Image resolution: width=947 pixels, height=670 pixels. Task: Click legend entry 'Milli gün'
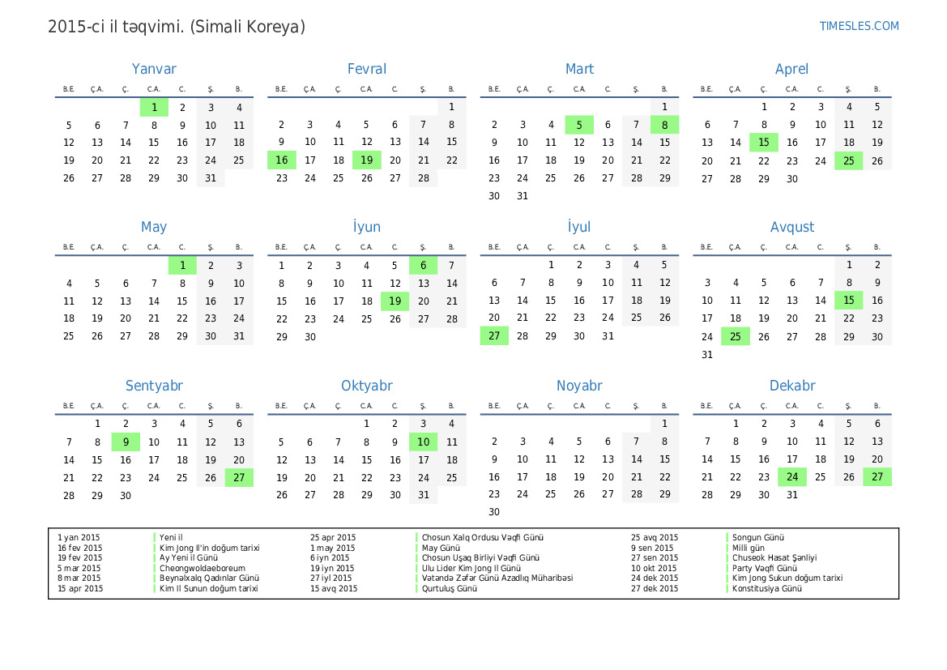click(749, 548)
